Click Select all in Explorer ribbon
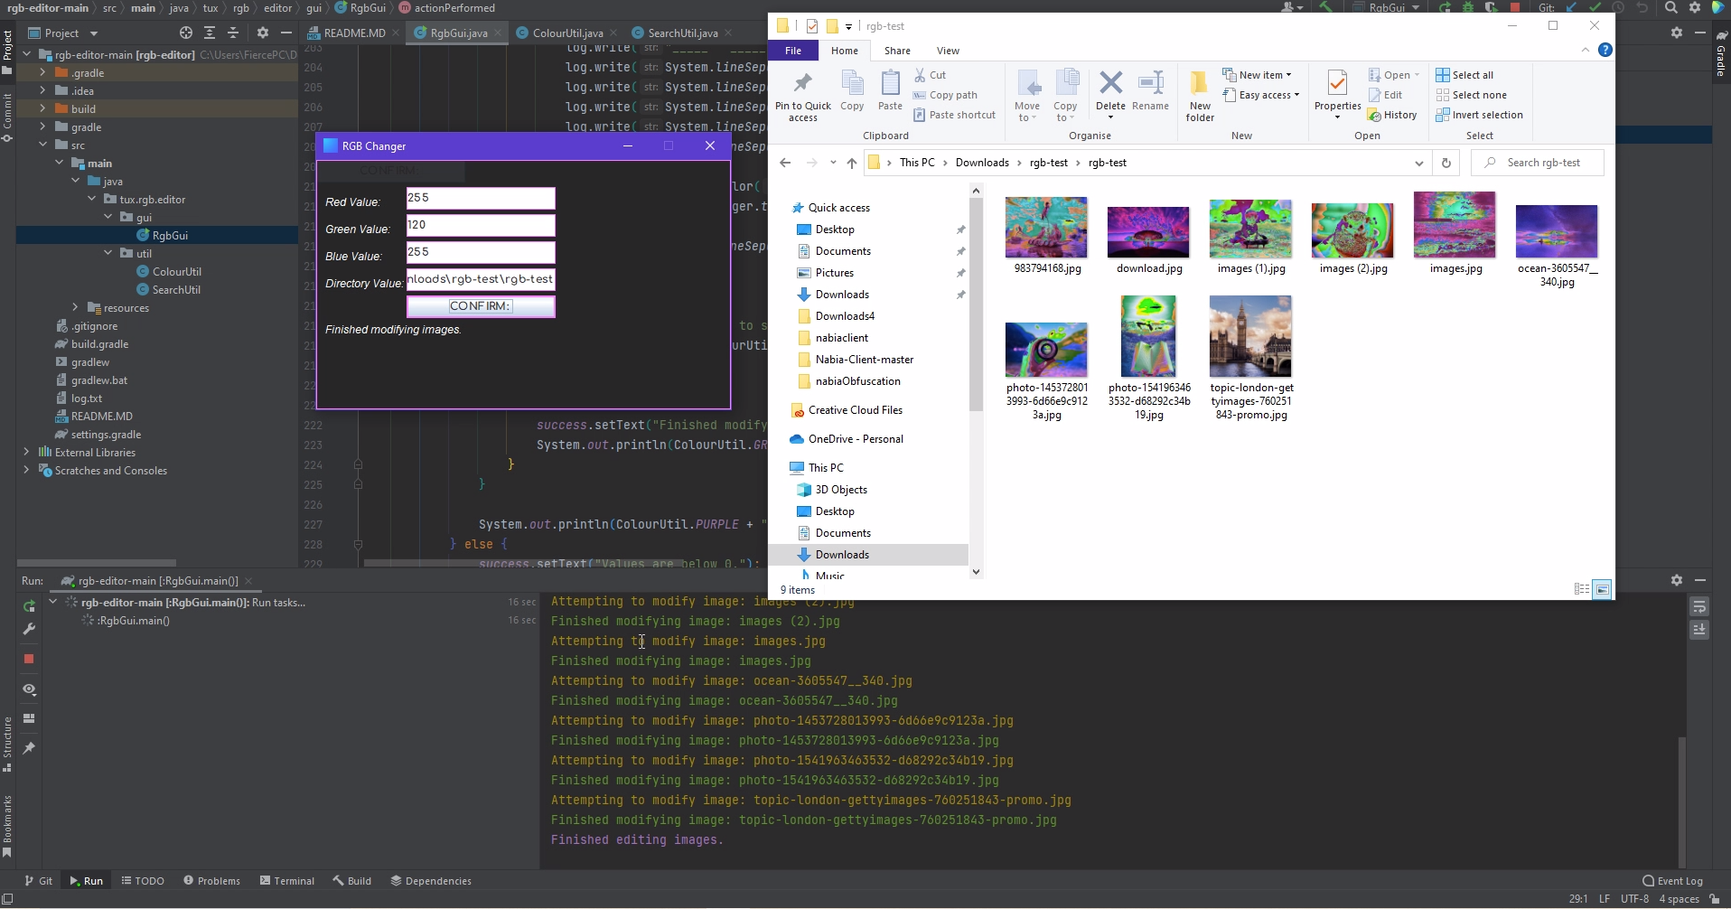 1464,75
